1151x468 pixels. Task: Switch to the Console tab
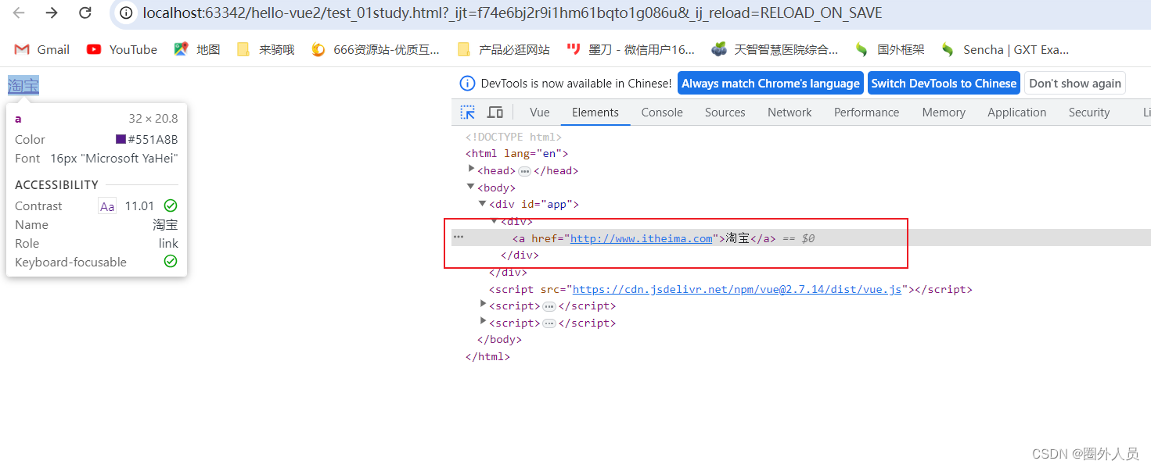(662, 113)
